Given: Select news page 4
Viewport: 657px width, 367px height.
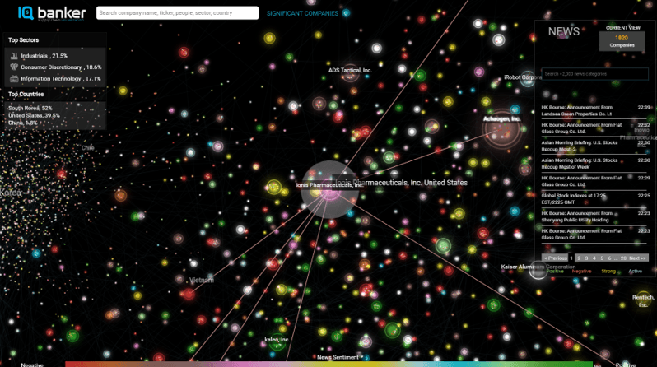Looking at the screenshot, I should click(594, 258).
